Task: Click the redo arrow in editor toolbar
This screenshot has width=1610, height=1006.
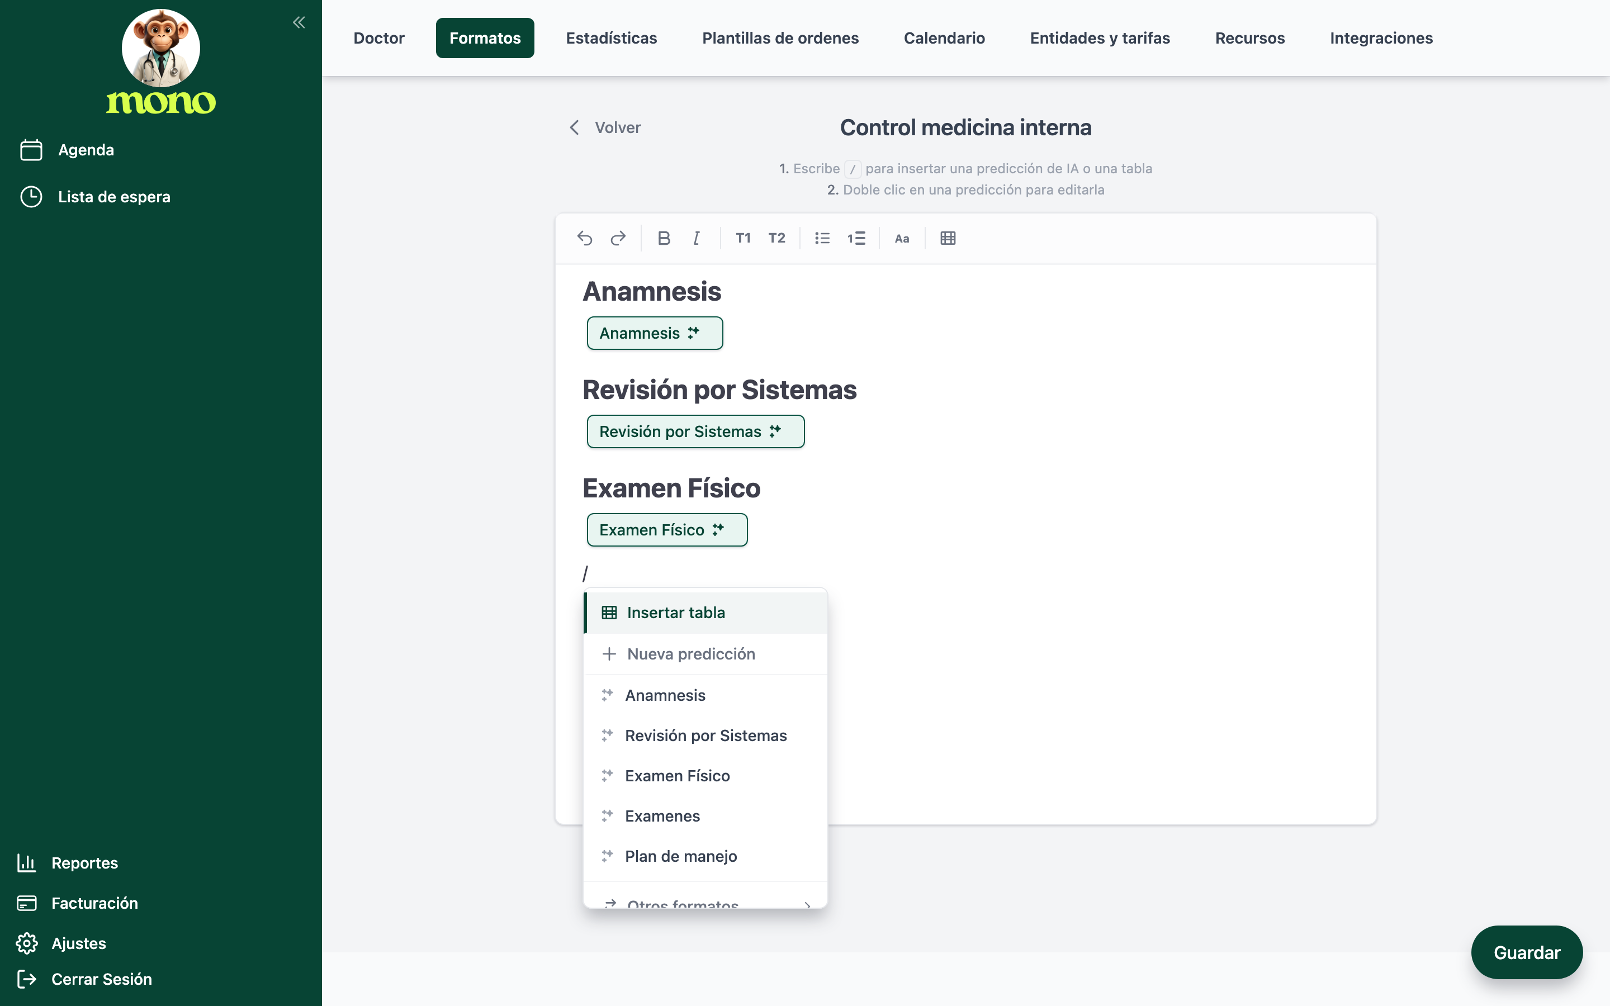Action: [x=618, y=238]
